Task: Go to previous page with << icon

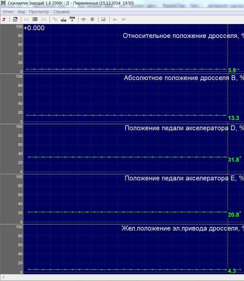Action: point(26,19)
